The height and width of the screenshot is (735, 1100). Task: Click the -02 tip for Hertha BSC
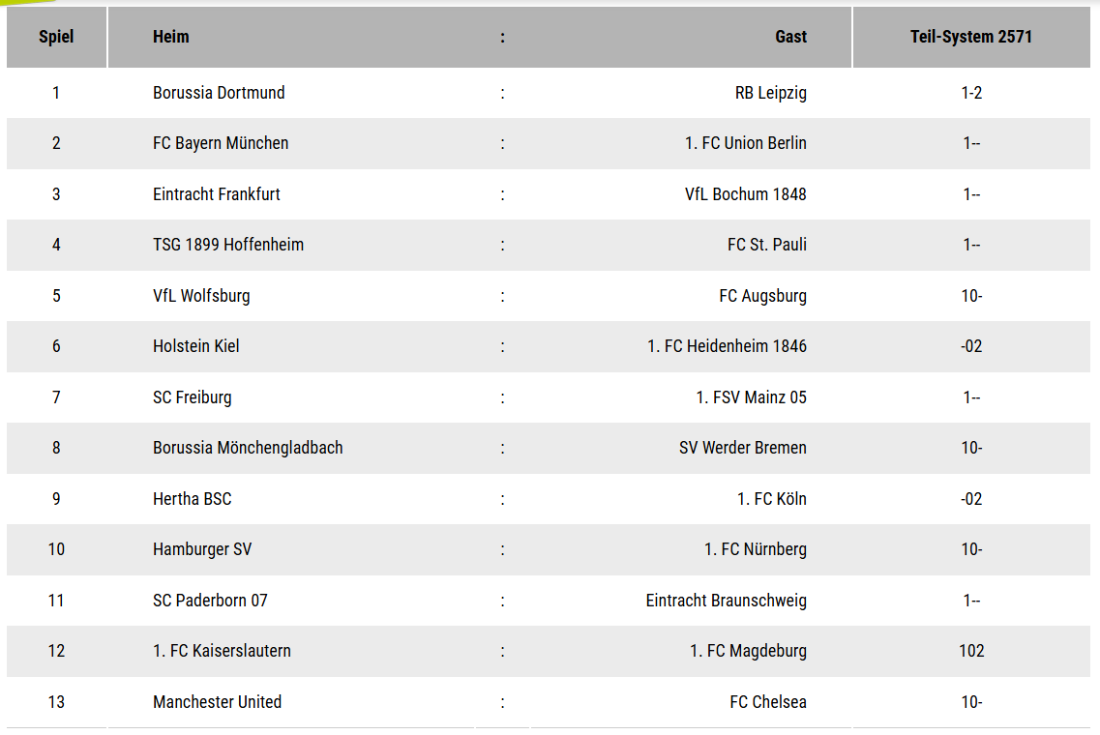click(971, 499)
